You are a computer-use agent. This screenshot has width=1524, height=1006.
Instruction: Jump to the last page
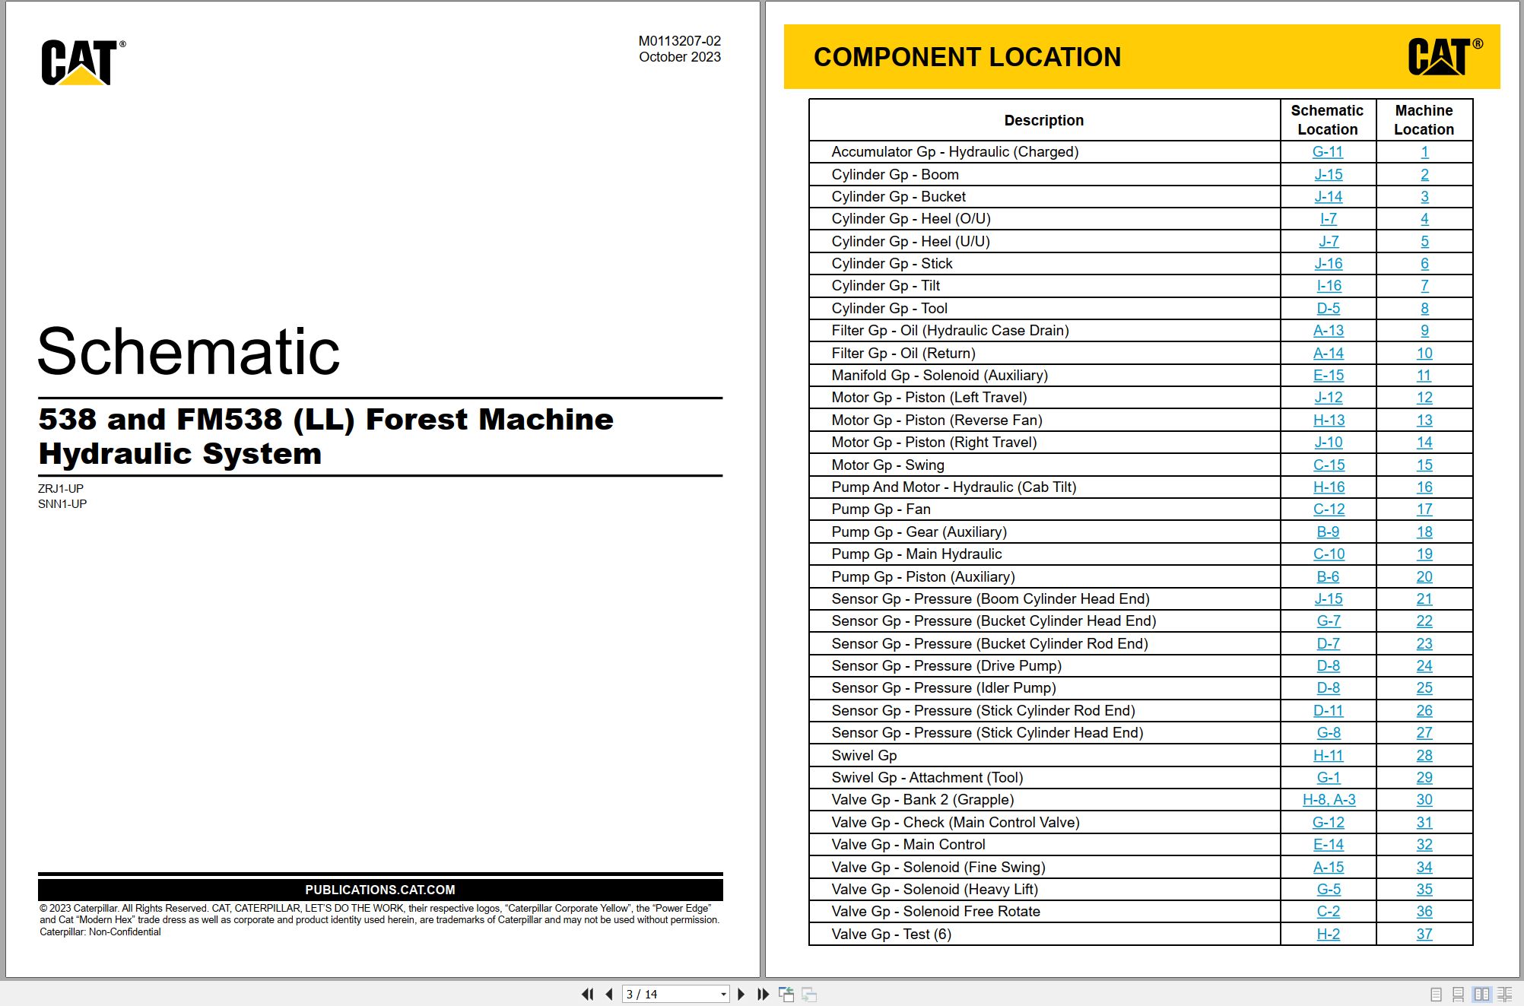tap(763, 994)
